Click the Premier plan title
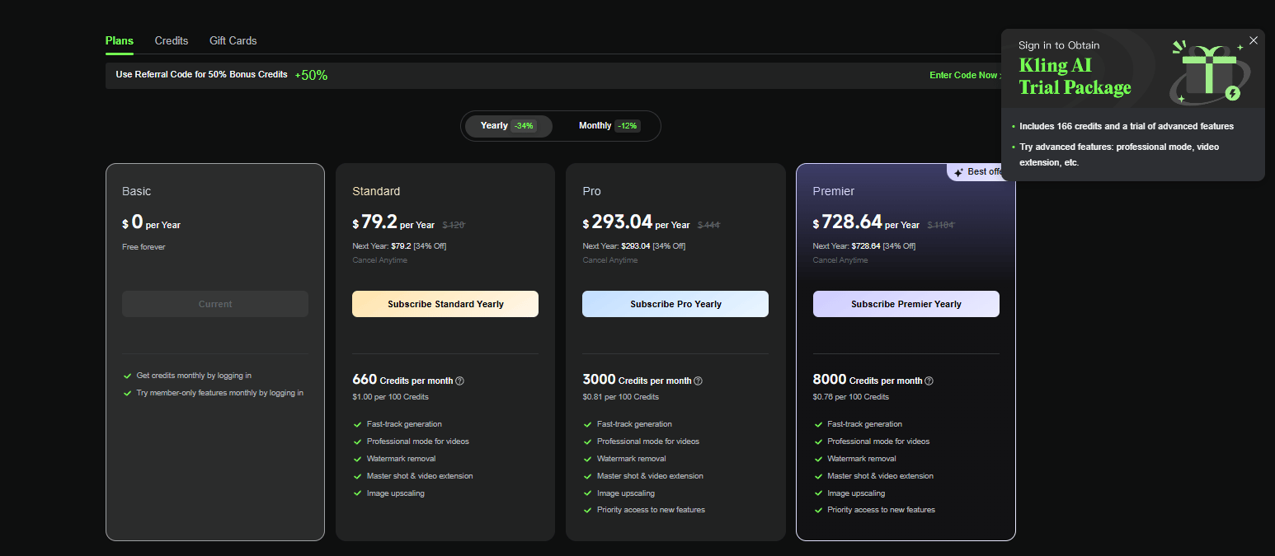Image resolution: width=1275 pixels, height=556 pixels. click(834, 191)
